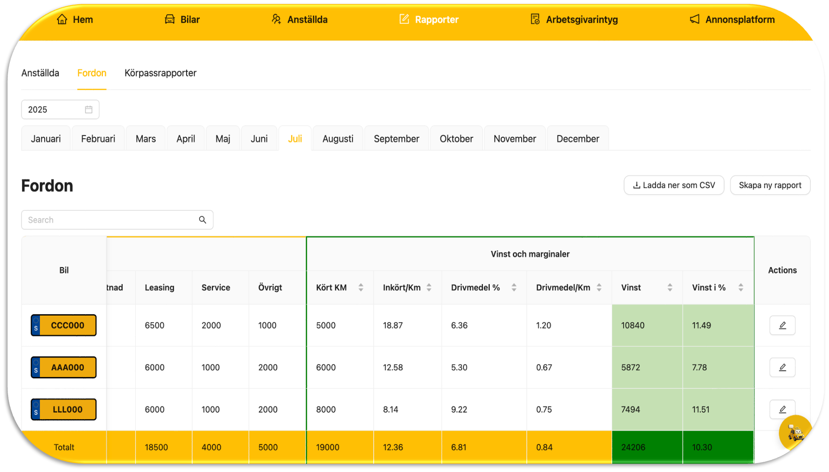Image resolution: width=829 pixels, height=472 pixels.
Task: Open the taxi chatbot floating icon
Action: point(795,433)
